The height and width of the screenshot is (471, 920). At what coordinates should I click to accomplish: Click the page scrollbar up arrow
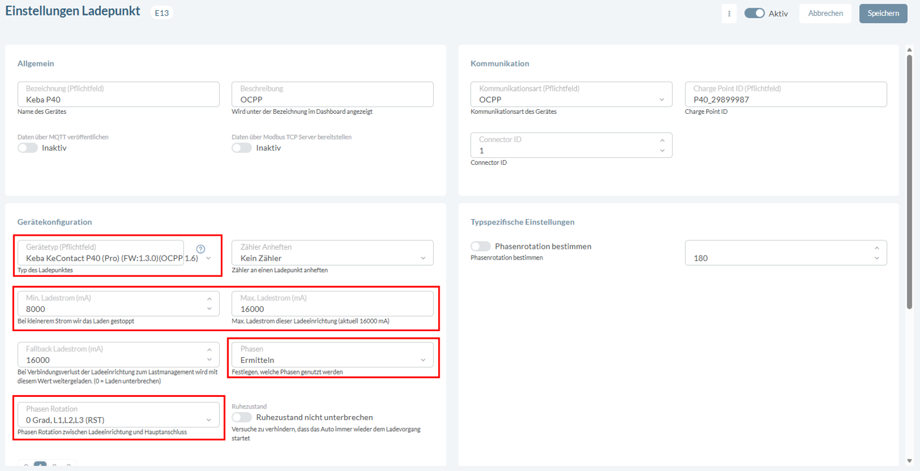click(910, 49)
